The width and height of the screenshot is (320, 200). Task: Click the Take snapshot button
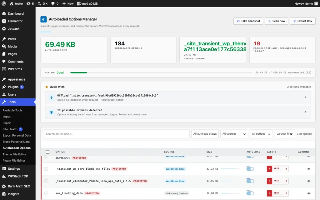[x=248, y=21]
